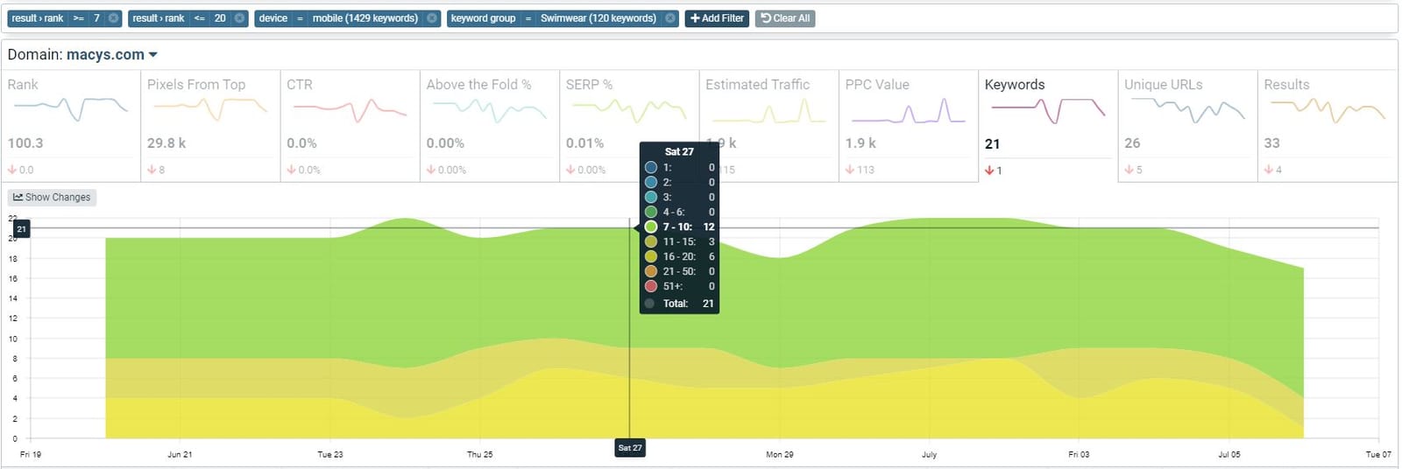Click the result › rank field of the >= 7 filter
The width and height of the screenshot is (1402, 469).
38,18
